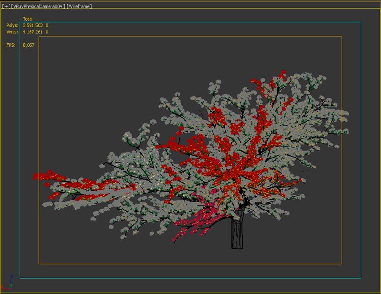Screen dimensions: 381x294
Task: Click the Verts: statistics label
Action: 11,32
